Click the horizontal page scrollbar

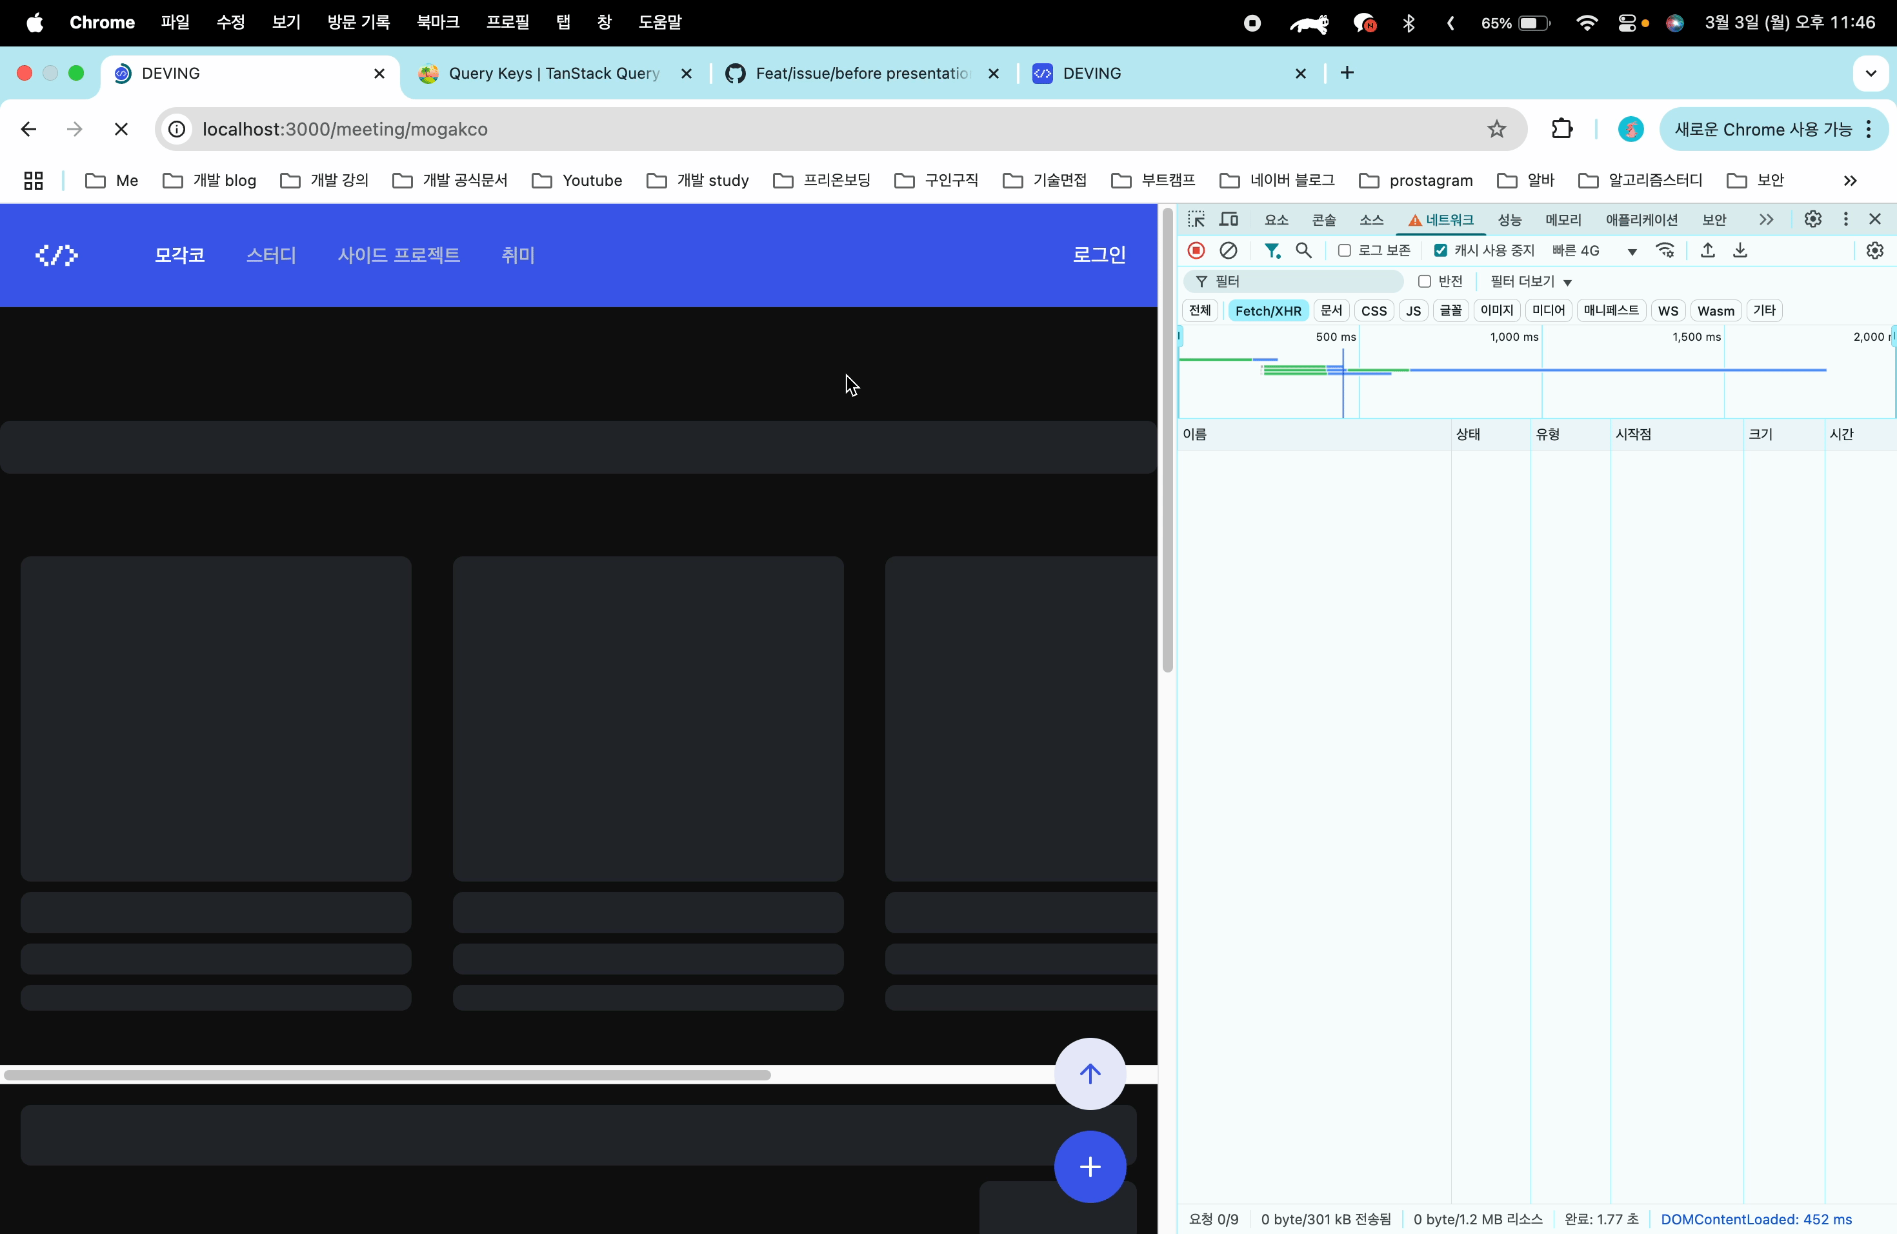tap(386, 1075)
